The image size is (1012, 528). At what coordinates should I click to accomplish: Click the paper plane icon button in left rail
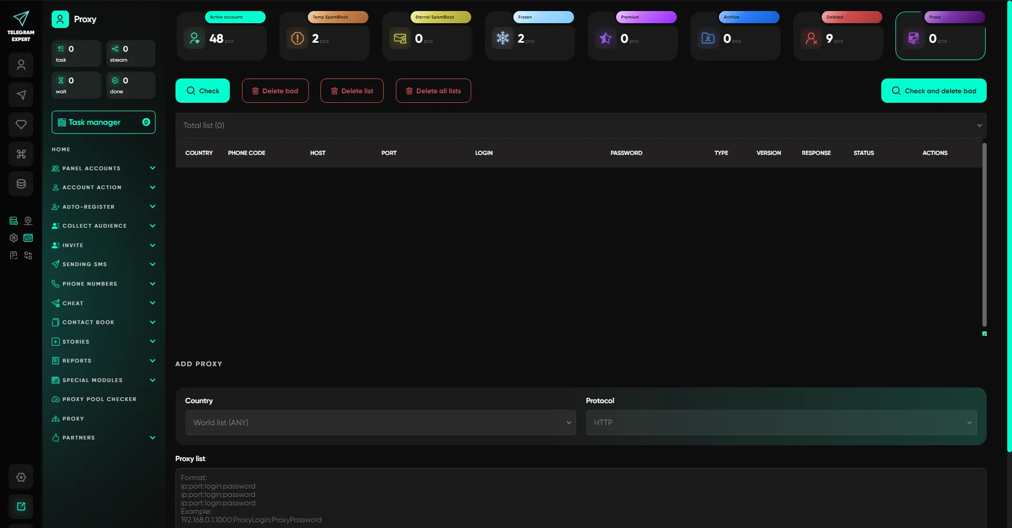(21, 95)
